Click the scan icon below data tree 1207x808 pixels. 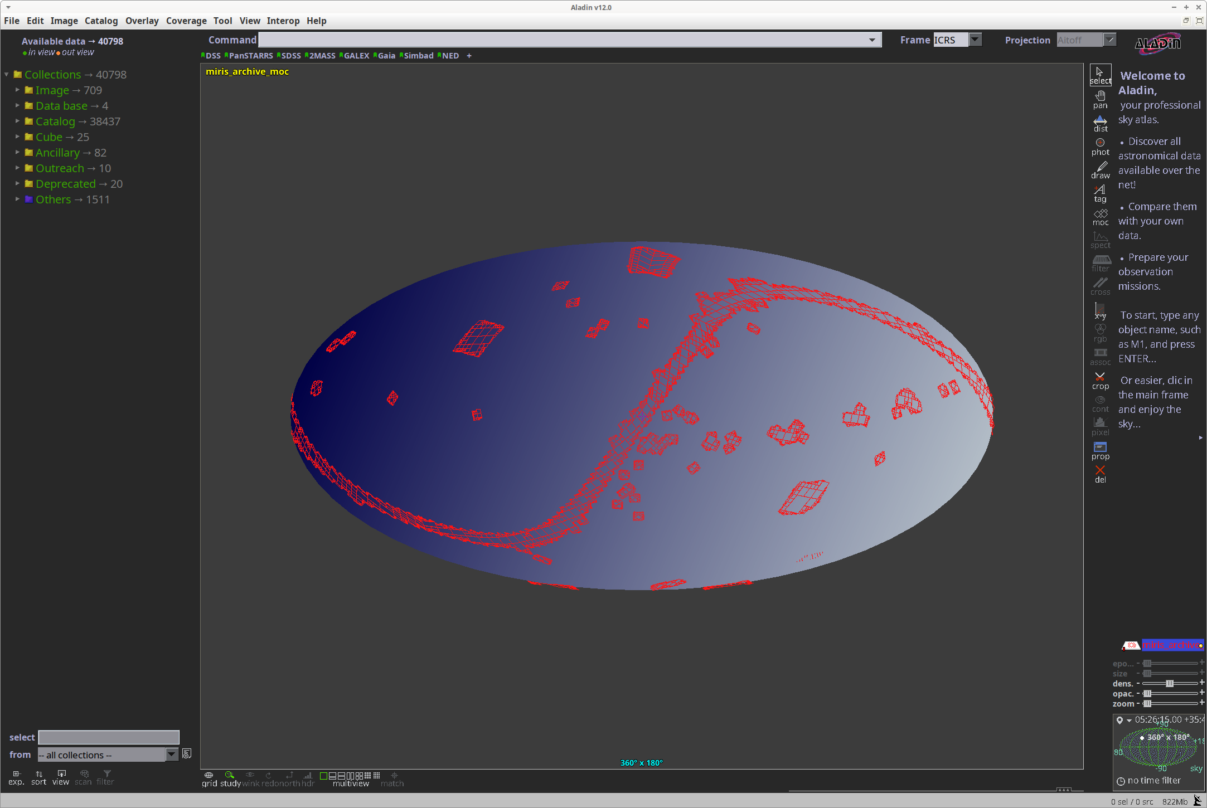(x=83, y=777)
